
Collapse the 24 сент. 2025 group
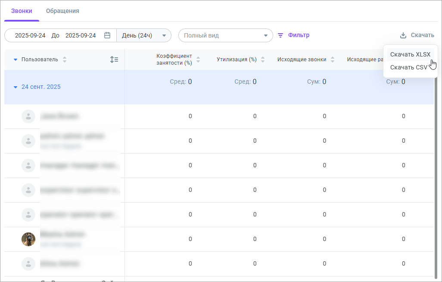coord(16,87)
